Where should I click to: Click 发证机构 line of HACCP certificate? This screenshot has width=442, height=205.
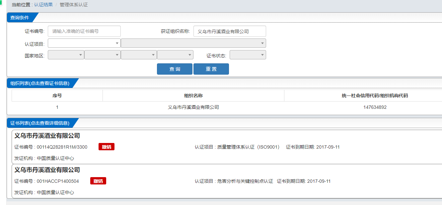tap(44, 192)
